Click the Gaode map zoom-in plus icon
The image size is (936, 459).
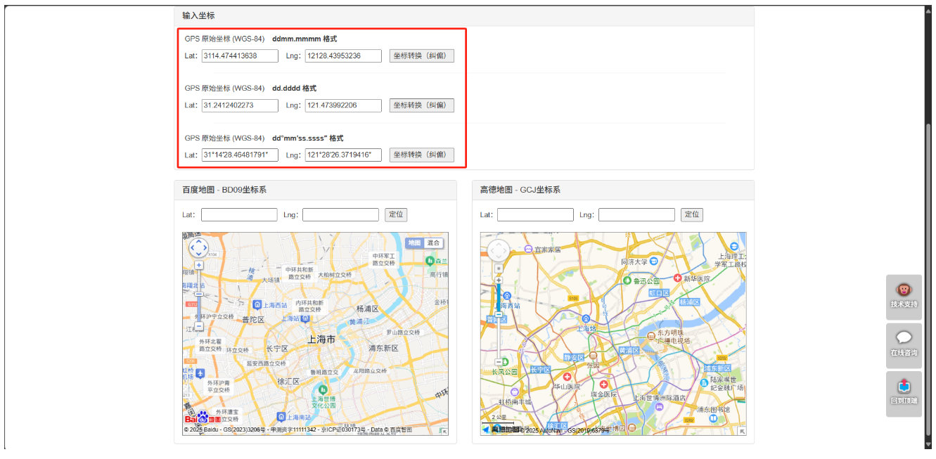point(498,280)
